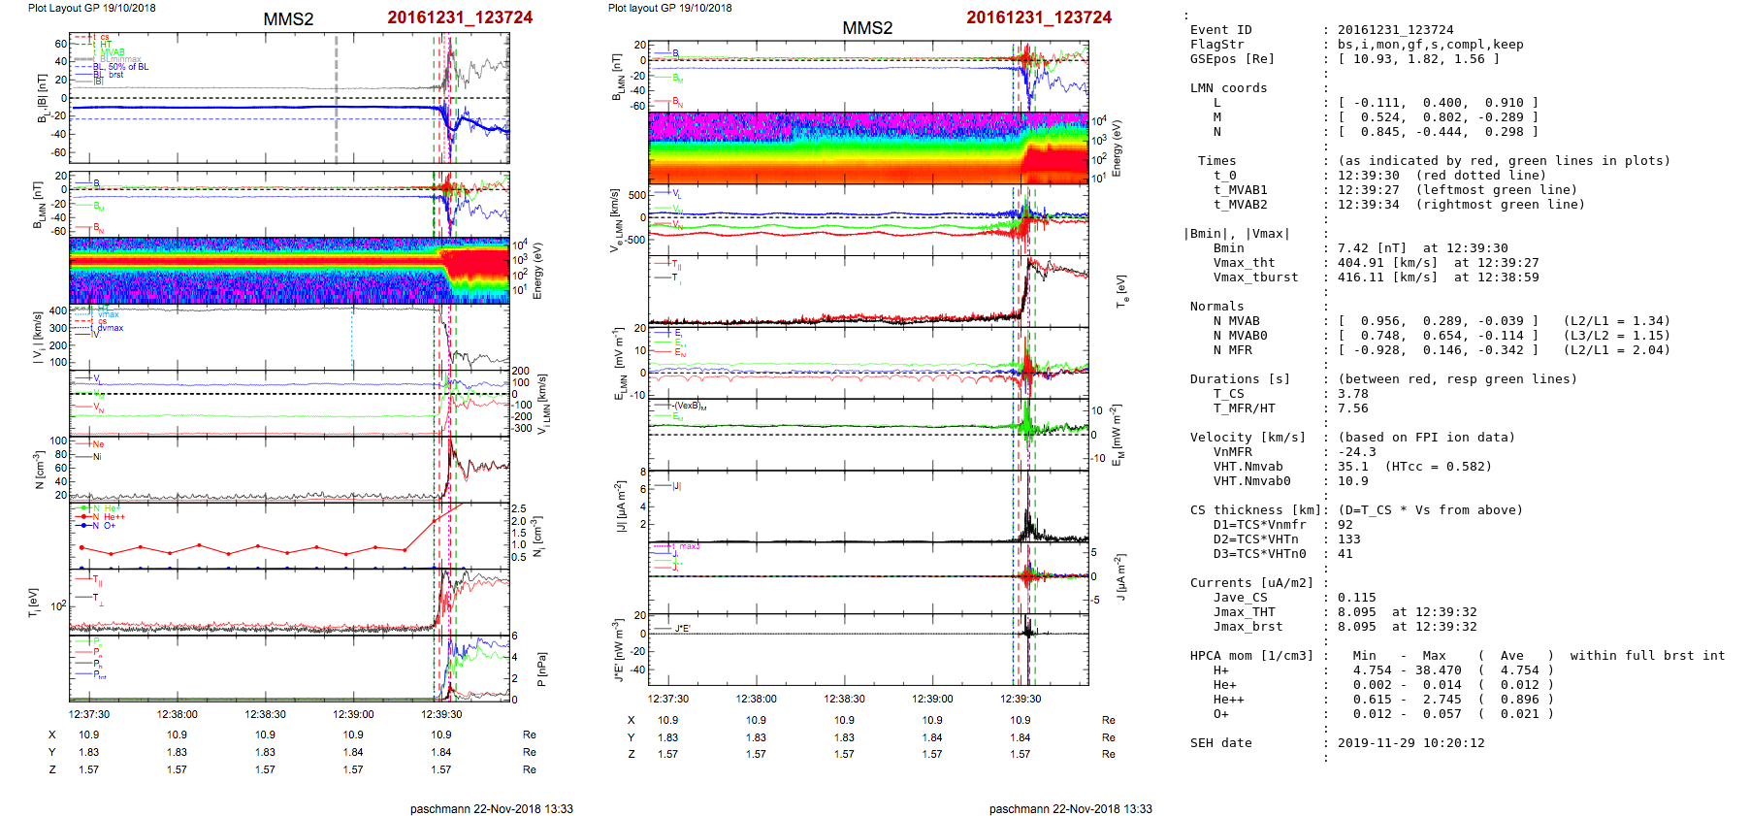Click the MMS2 title above the left plot

(288, 19)
